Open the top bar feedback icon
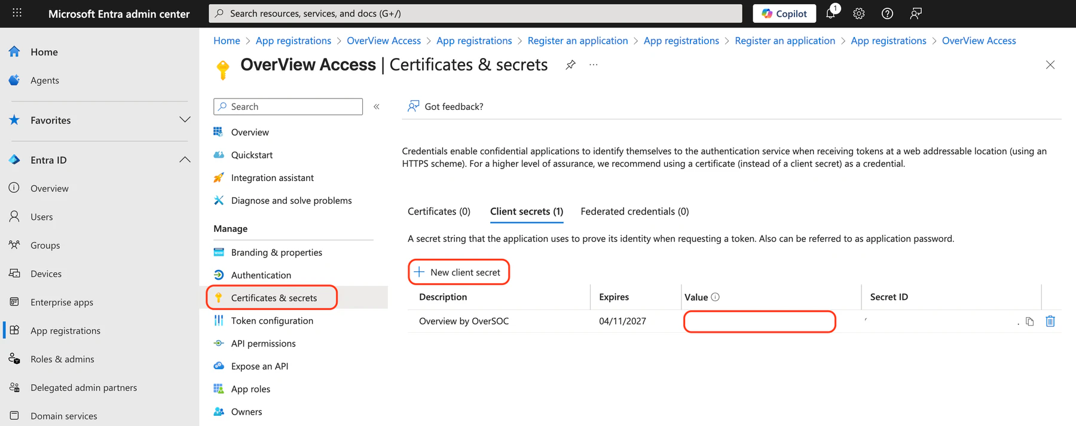This screenshot has width=1076, height=426. click(x=916, y=13)
